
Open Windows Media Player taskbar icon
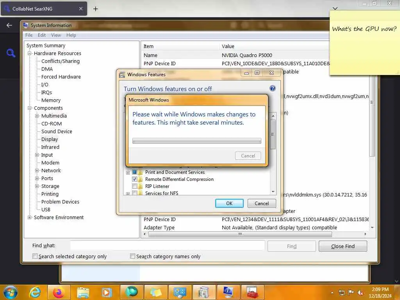tap(107, 292)
